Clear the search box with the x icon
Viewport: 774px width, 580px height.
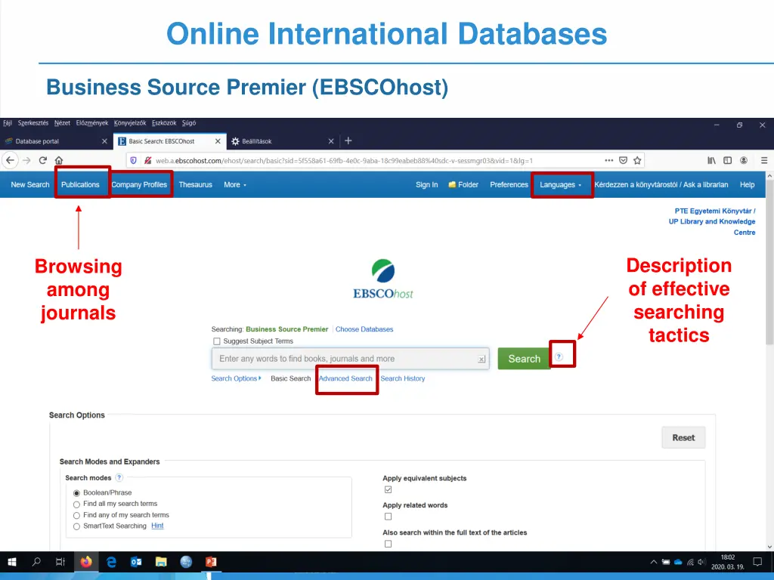coord(481,359)
